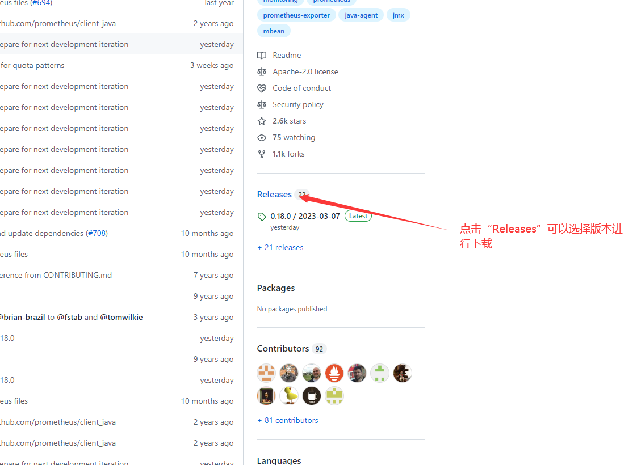The width and height of the screenshot is (637, 465).
Task: Click the fork icon beside 1.1k forks
Action: (x=262, y=154)
